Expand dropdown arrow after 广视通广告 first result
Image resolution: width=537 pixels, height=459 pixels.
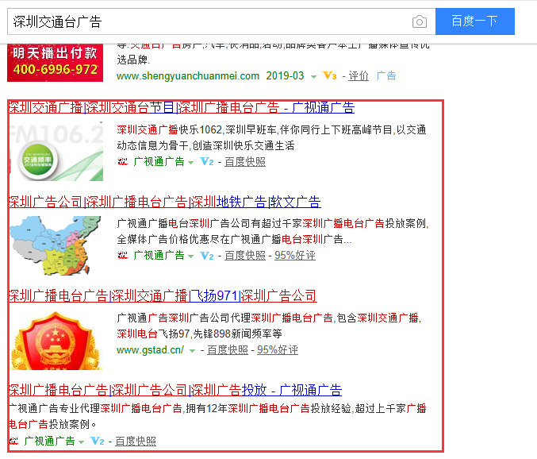[x=190, y=163]
